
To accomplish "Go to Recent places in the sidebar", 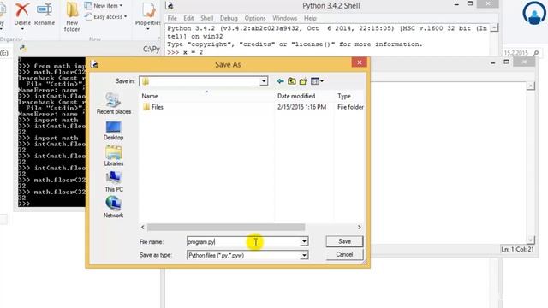I will point(114,104).
